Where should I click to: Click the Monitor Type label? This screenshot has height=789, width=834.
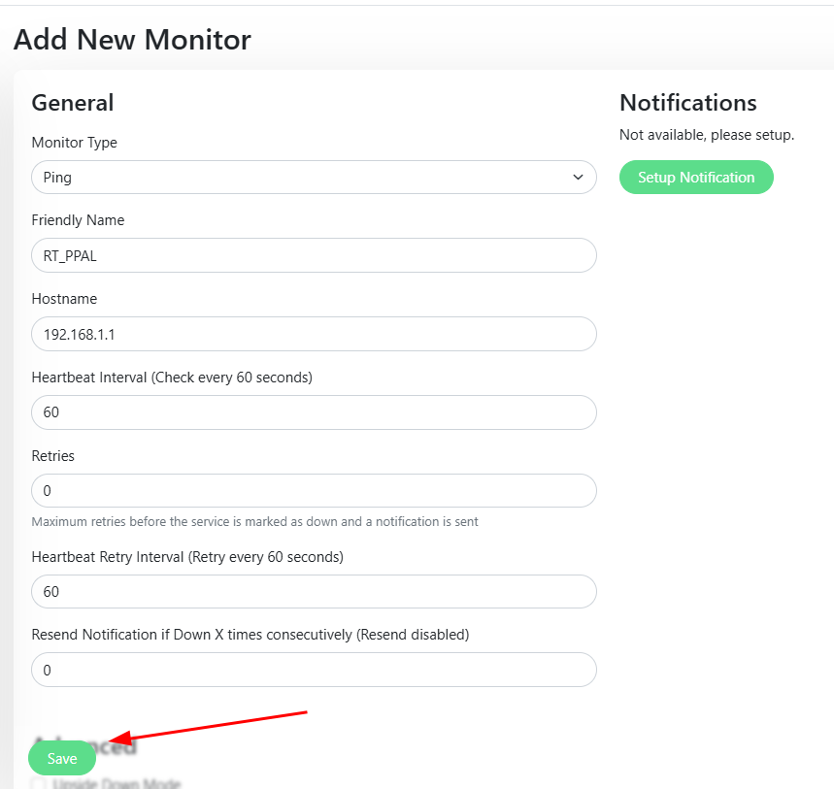click(74, 143)
